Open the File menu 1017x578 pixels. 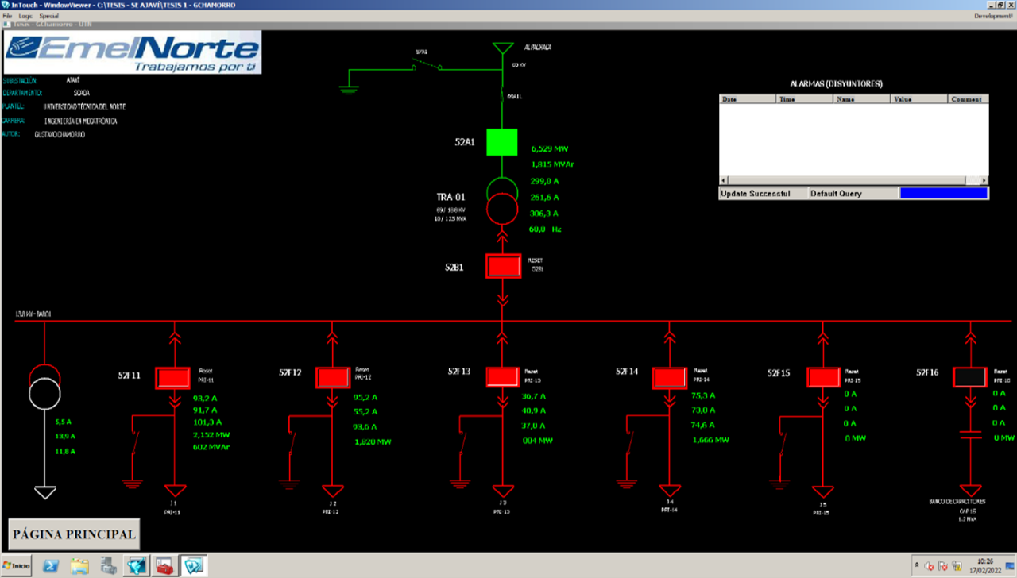[7, 16]
